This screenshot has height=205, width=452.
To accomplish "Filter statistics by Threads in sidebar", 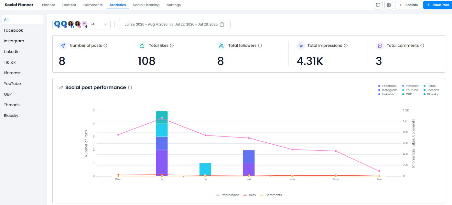I will point(22,105).
